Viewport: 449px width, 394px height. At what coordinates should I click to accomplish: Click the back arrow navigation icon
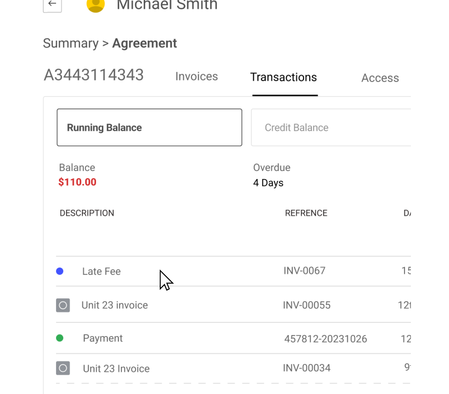(52, 4)
